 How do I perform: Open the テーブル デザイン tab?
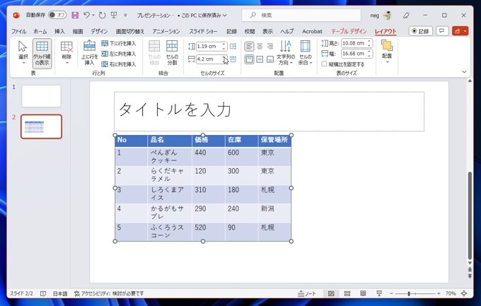click(x=349, y=31)
